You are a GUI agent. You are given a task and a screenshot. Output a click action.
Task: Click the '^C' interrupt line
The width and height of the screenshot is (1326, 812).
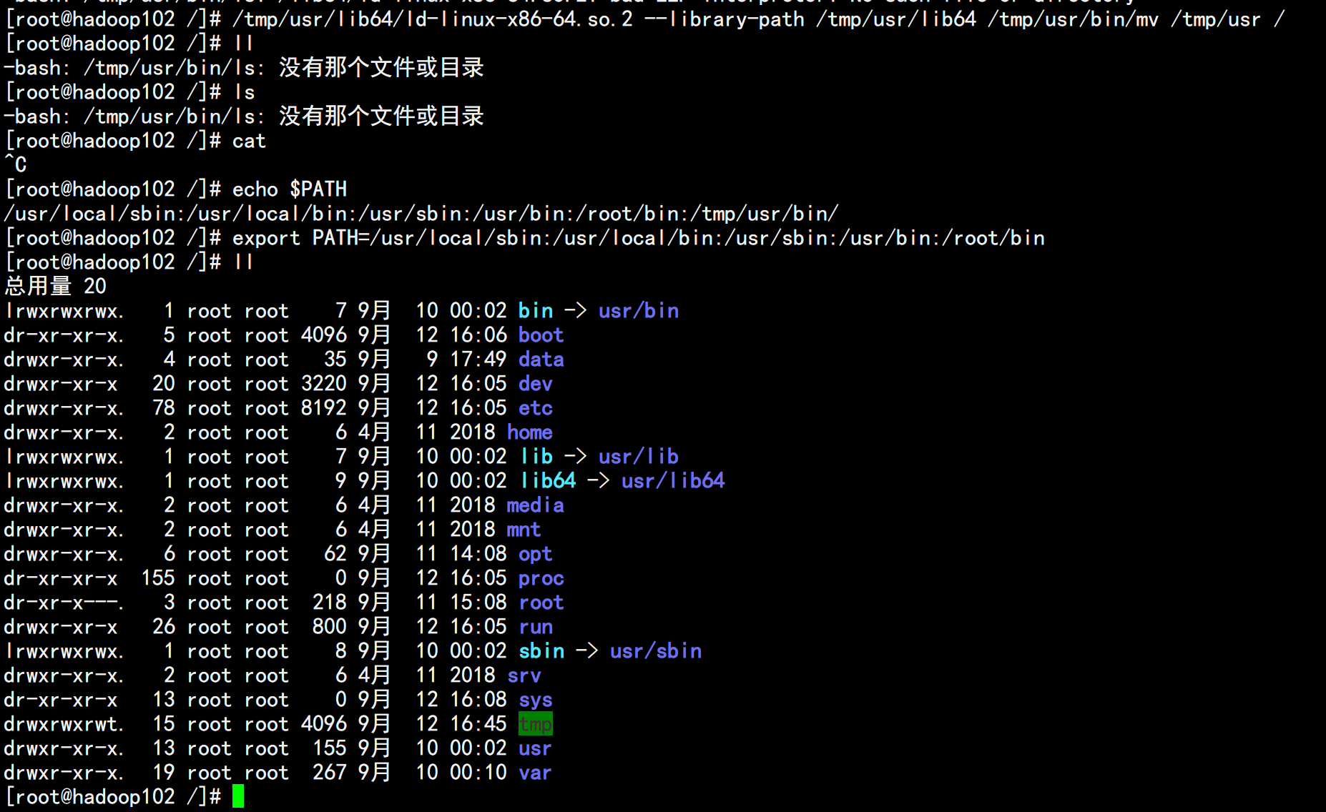[15, 165]
